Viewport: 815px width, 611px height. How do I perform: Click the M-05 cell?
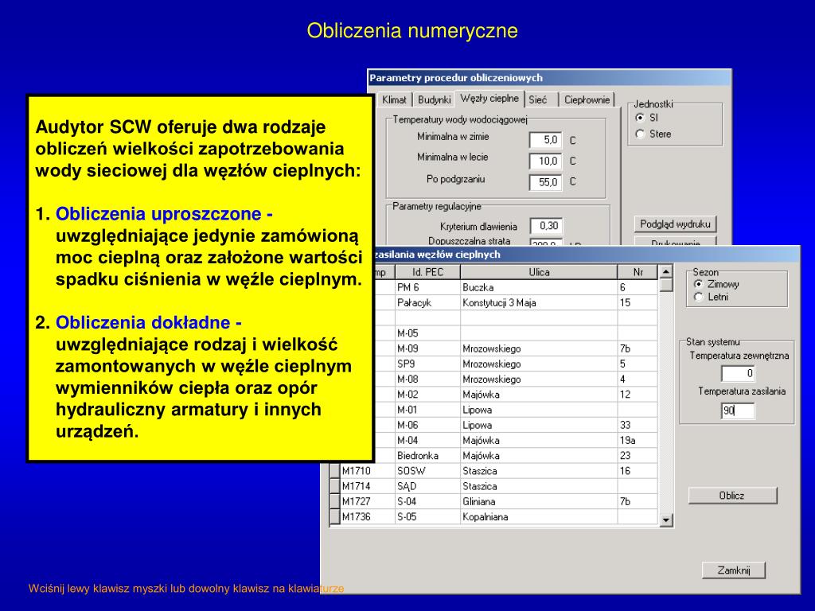click(427, 333)
